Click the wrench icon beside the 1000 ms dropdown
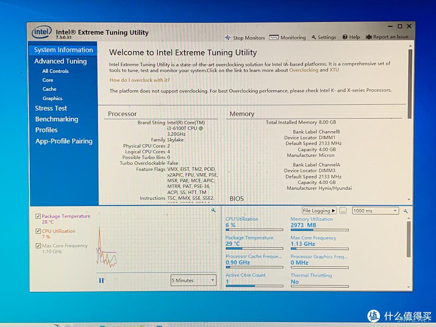Screen dimensions: 436x327 (x=406, y=211)
